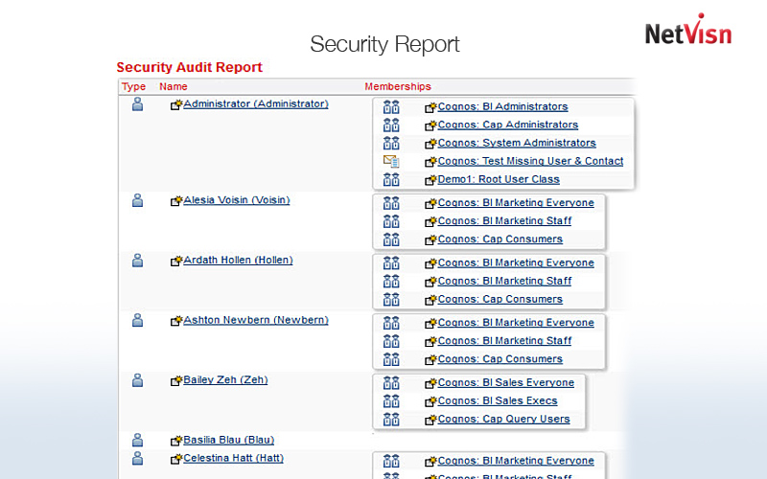Open Basilia Blau (Blau) user link

coord(229,441)
